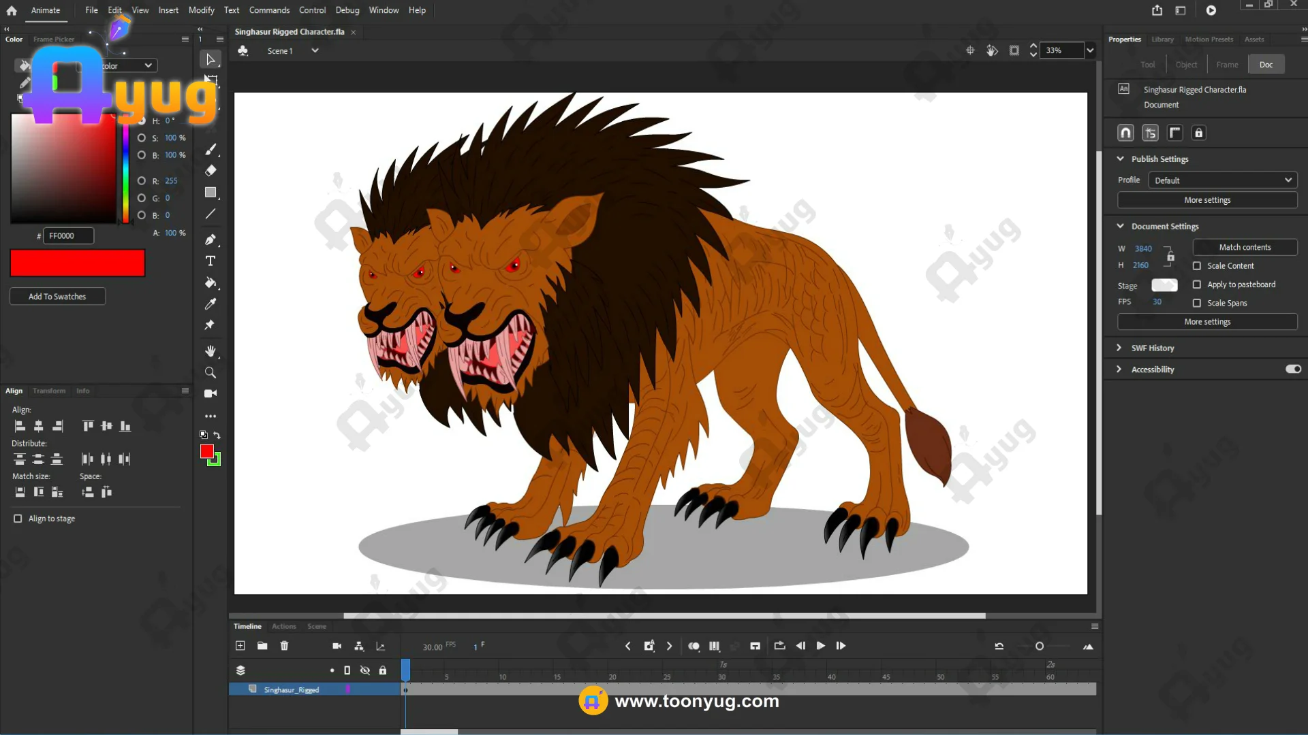Open the Modify menu
Image resolution: width=1308 pixels, height=735 pixels.
click(201, 10)
